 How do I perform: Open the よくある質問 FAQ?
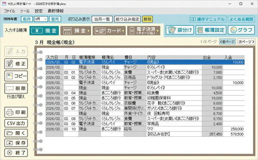(241, 19)
